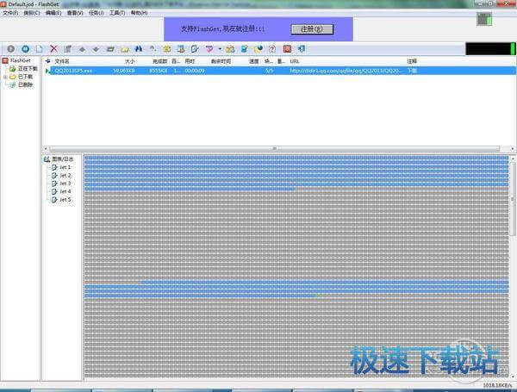Screen dimensions: 517x392
Task: Click the gray Start download toolbar icon
Action: (x=11, y=49)
